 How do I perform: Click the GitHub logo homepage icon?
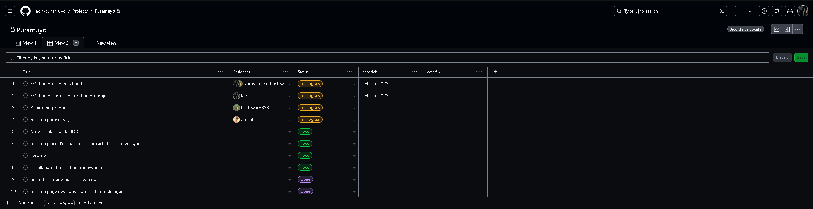26,11
